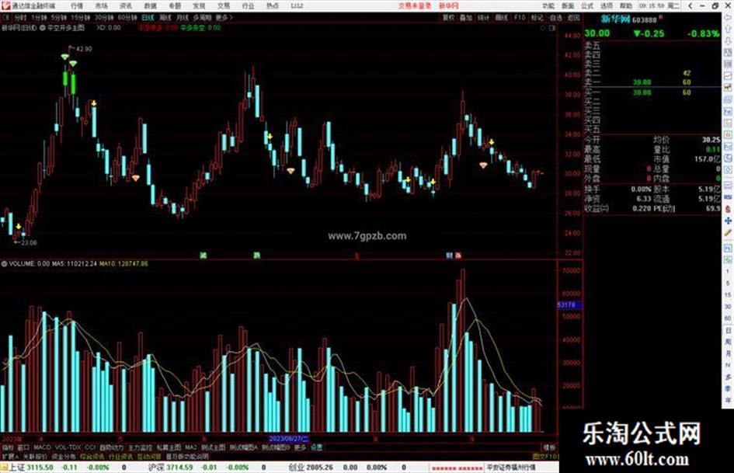Open the 资金分布 bottom tab
Image resolution: width=734 pixels, height=473 pixels.
[63, 456]
